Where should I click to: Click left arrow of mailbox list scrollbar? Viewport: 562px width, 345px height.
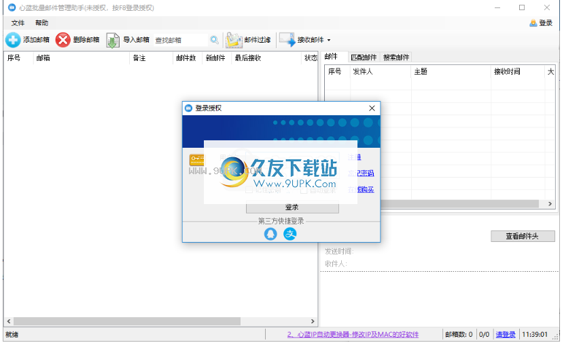click(x=9, y=321)
